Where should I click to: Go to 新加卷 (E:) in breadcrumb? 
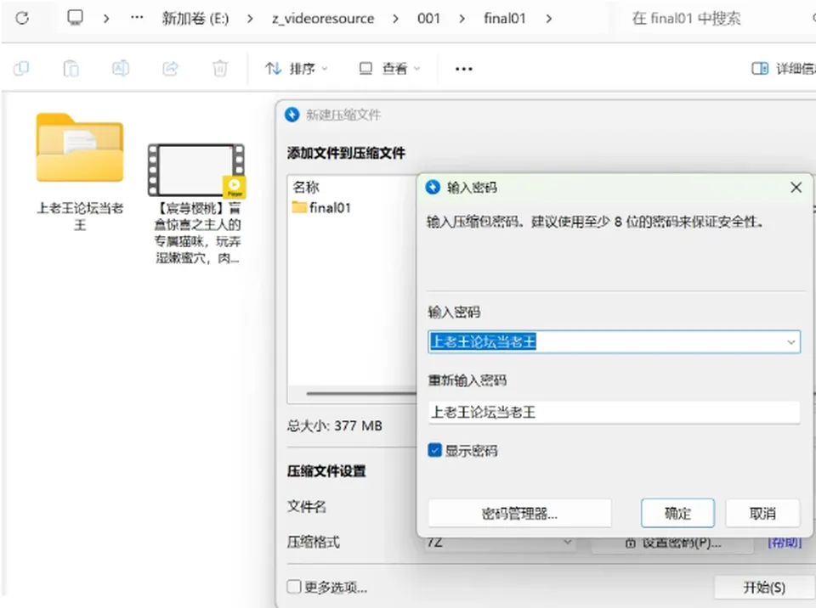[x=195, y=19]
